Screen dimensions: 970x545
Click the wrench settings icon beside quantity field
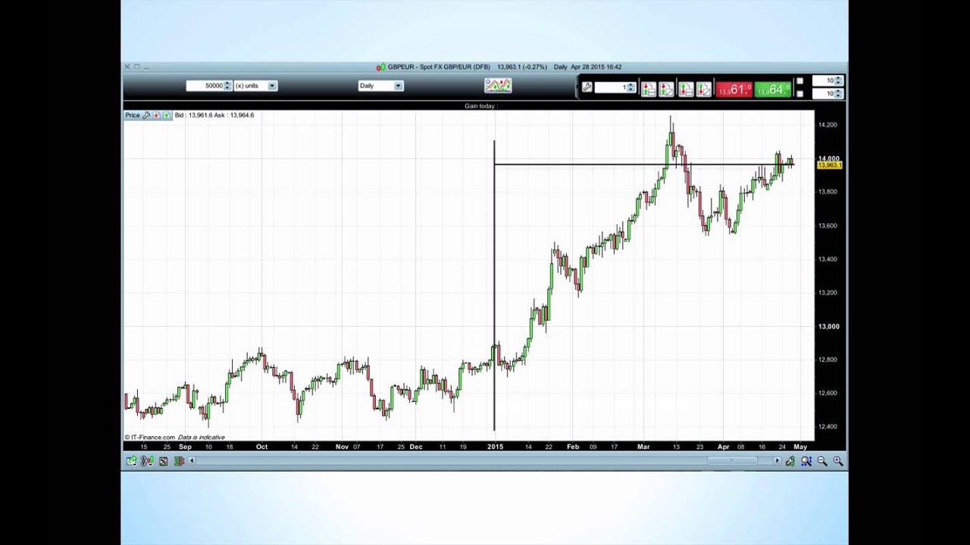click(587, 88)
